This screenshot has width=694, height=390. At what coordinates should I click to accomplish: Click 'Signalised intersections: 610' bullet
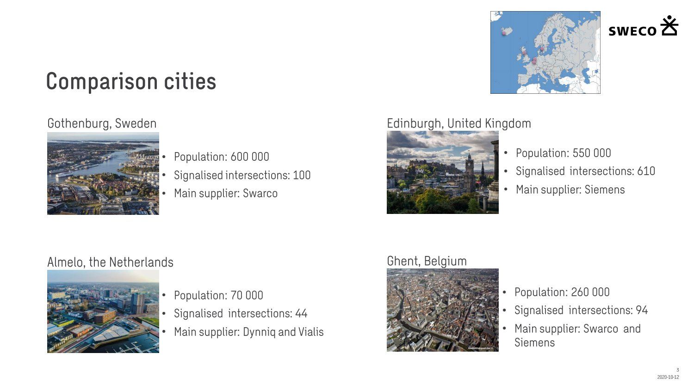[x=585, y=171]
